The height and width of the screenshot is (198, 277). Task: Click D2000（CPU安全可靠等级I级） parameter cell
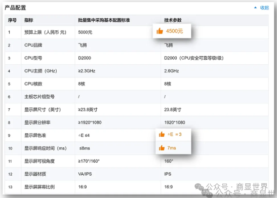(x=194, y=58)
